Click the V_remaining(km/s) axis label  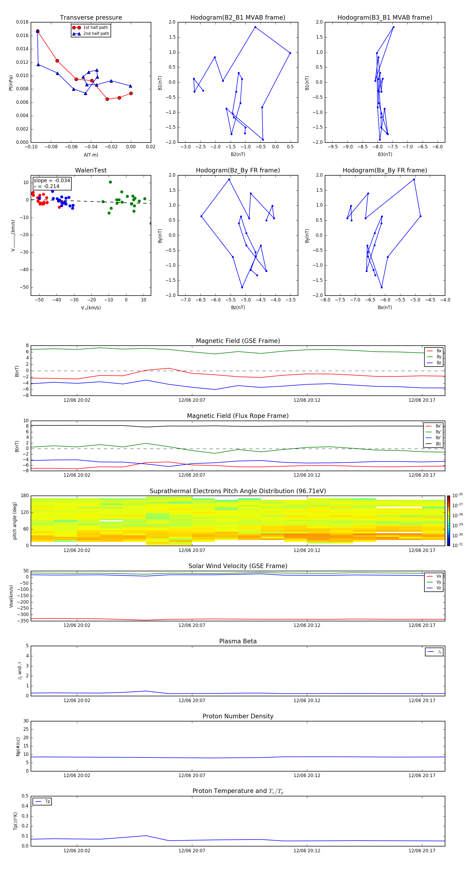(13, 235)
